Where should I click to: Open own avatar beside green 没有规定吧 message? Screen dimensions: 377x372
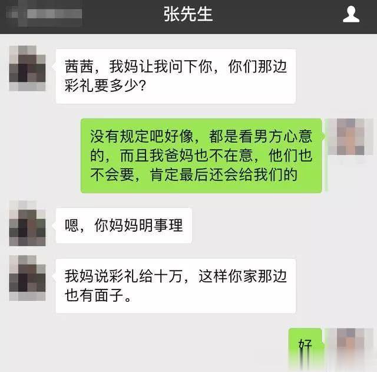click(x=350, y=137)
